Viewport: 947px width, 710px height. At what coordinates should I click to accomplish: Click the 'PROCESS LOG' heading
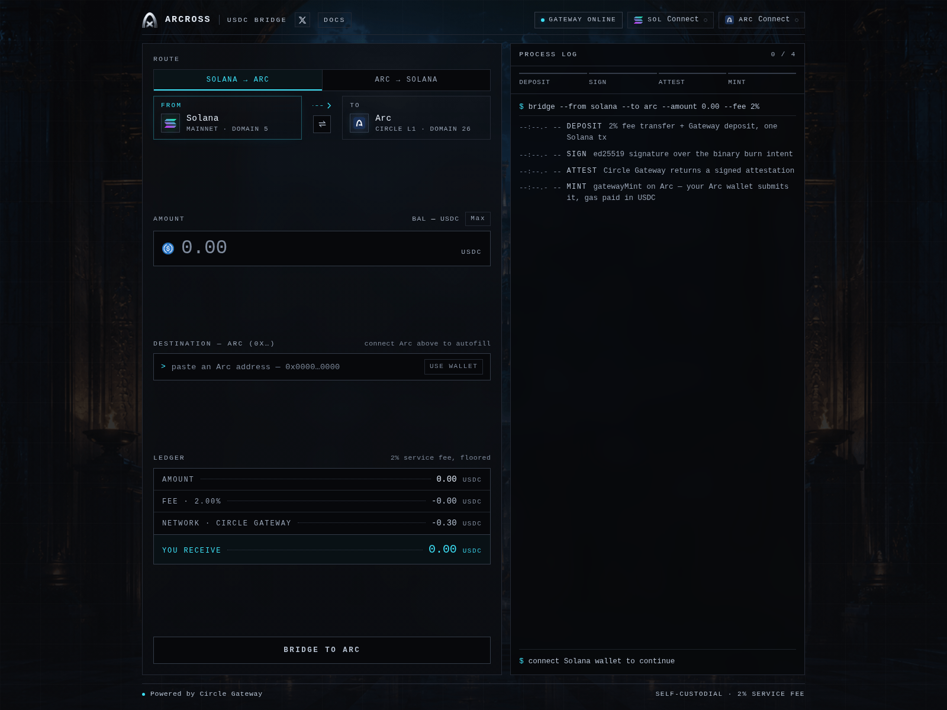click(x=548, y=54)
